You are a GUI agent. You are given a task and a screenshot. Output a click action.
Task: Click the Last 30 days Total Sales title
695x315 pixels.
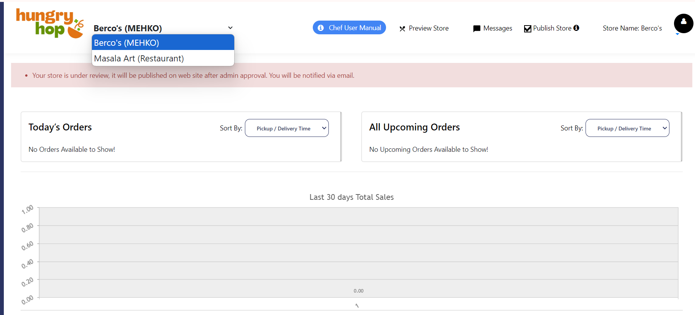click(x=351, y=197)
